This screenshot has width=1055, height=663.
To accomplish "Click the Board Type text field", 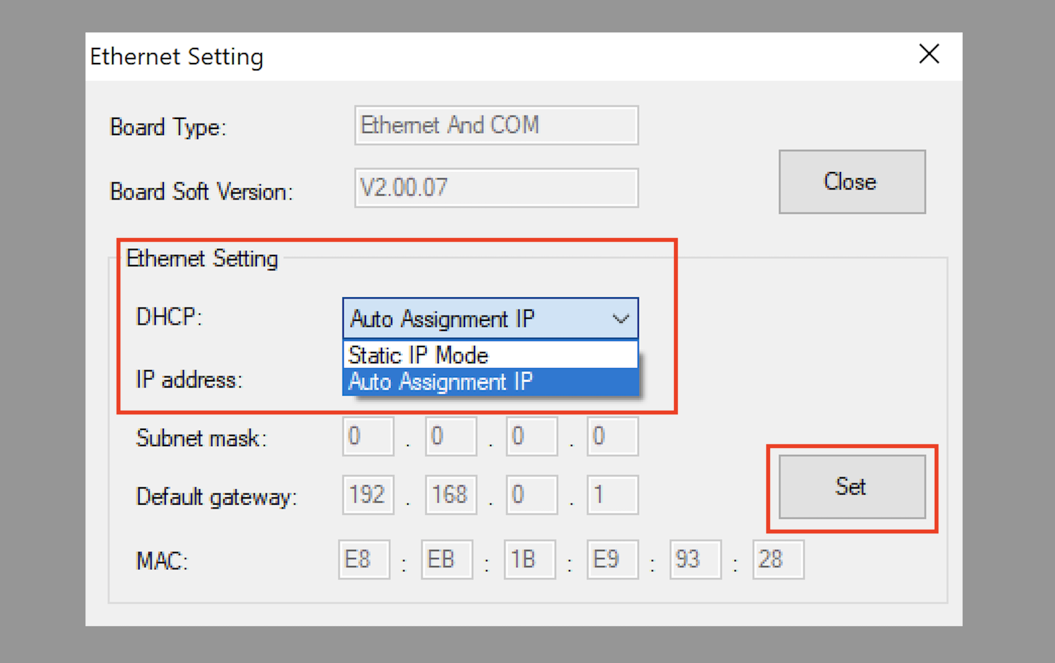I will point(496,125).
